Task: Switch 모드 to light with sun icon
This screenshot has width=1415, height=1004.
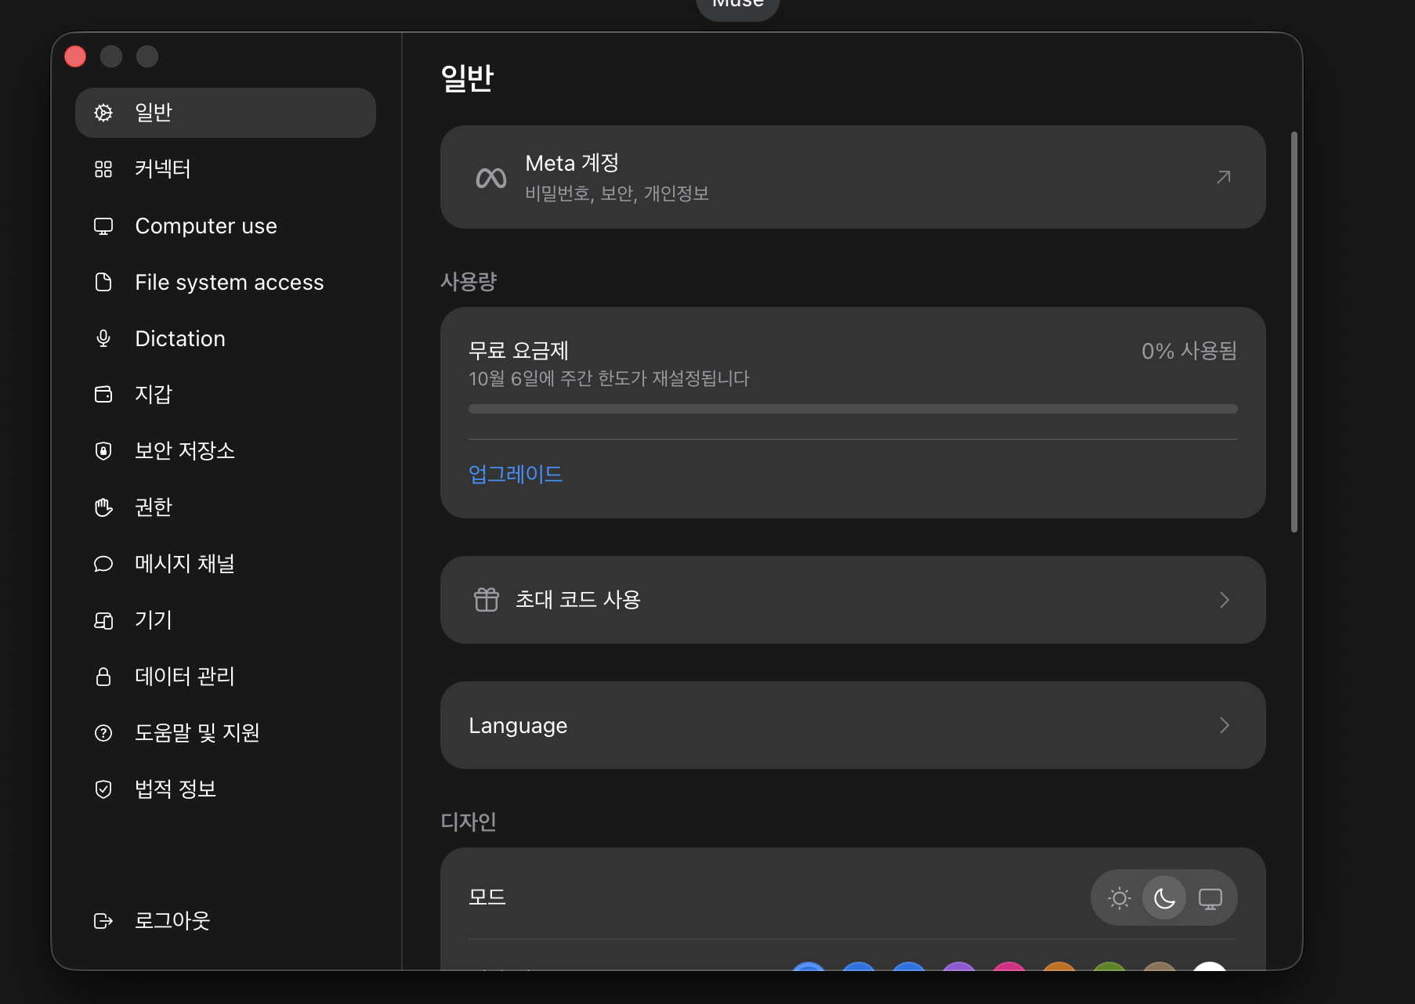Action: [x=1120, y=897]
